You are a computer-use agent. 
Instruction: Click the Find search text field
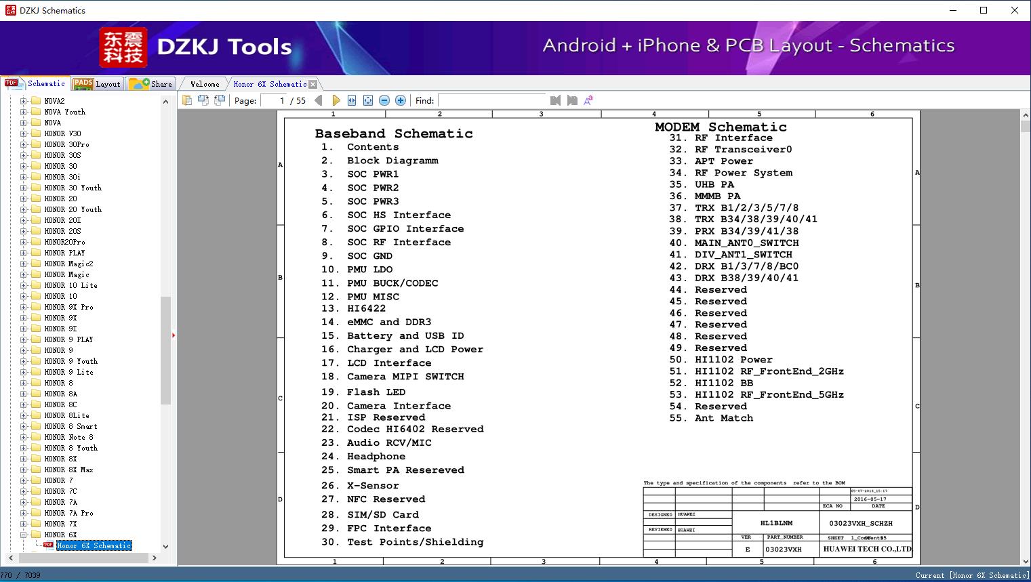click(491, 100)
